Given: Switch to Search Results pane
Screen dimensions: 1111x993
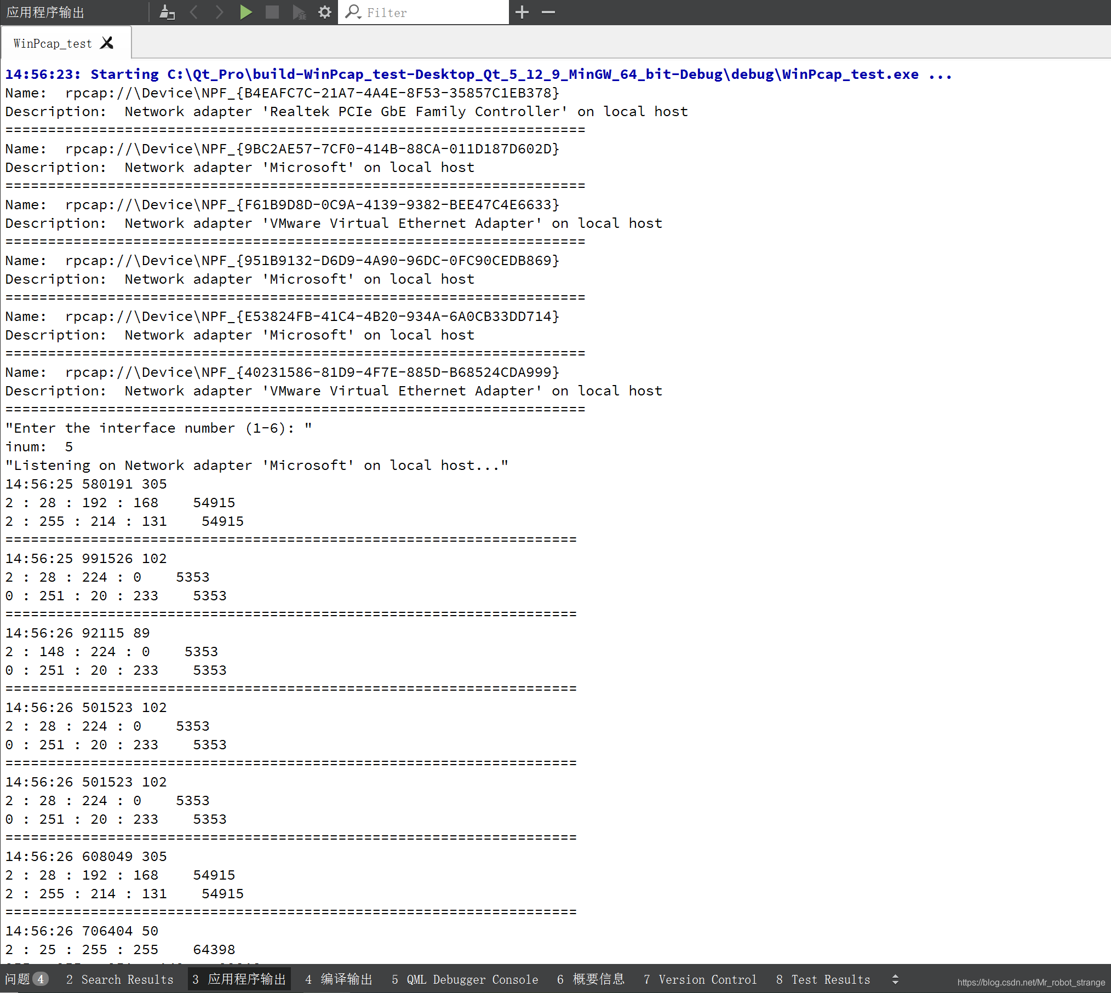Looking at the screenshot, I should point(119,979).
